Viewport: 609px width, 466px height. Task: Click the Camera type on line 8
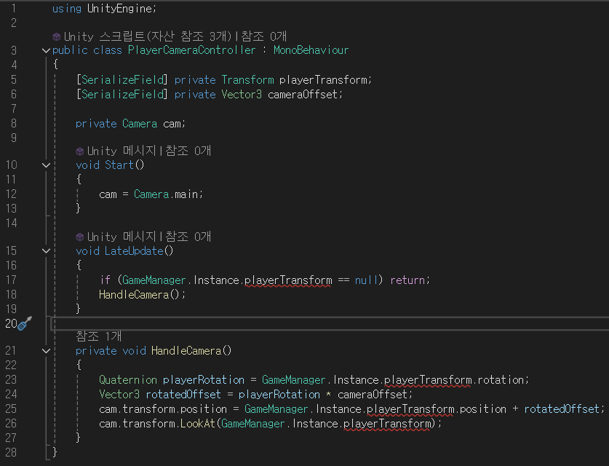click(140, 124)
